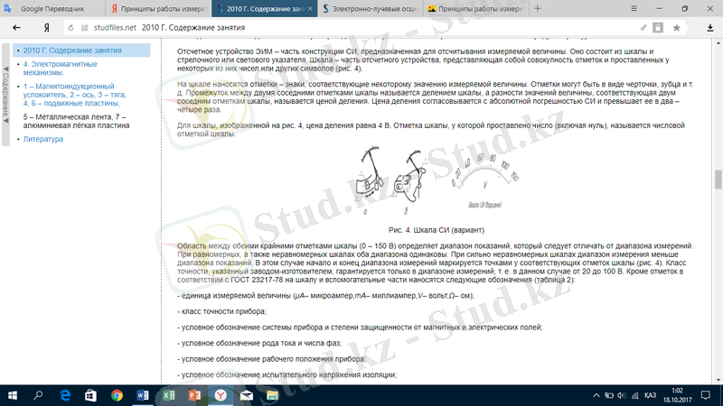
Task: Open the 'Литература' sidebar link
Action: 43,139
